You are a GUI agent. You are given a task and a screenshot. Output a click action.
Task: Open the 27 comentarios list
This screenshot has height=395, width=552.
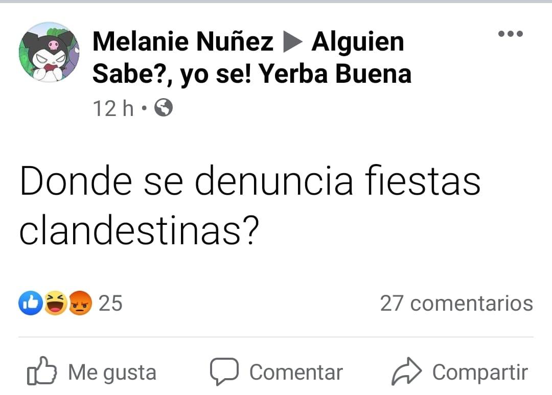coord(456,303)
